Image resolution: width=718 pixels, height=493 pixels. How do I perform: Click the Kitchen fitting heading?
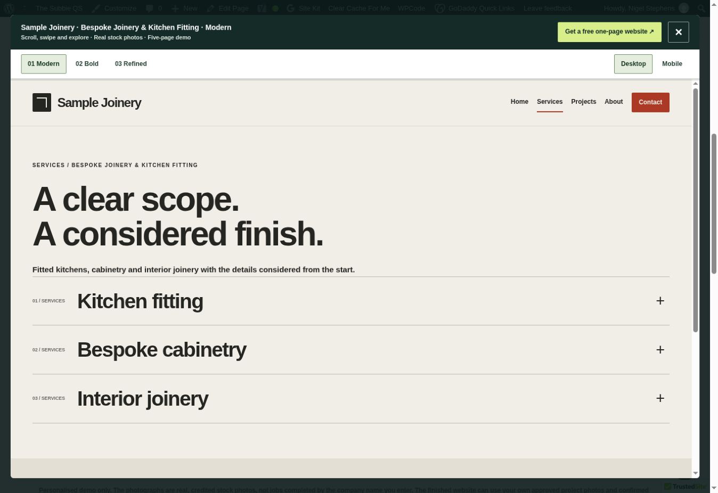point(140,301)
